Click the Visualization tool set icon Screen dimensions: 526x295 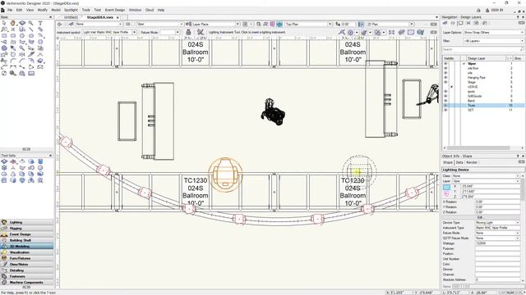pos(4,252)
